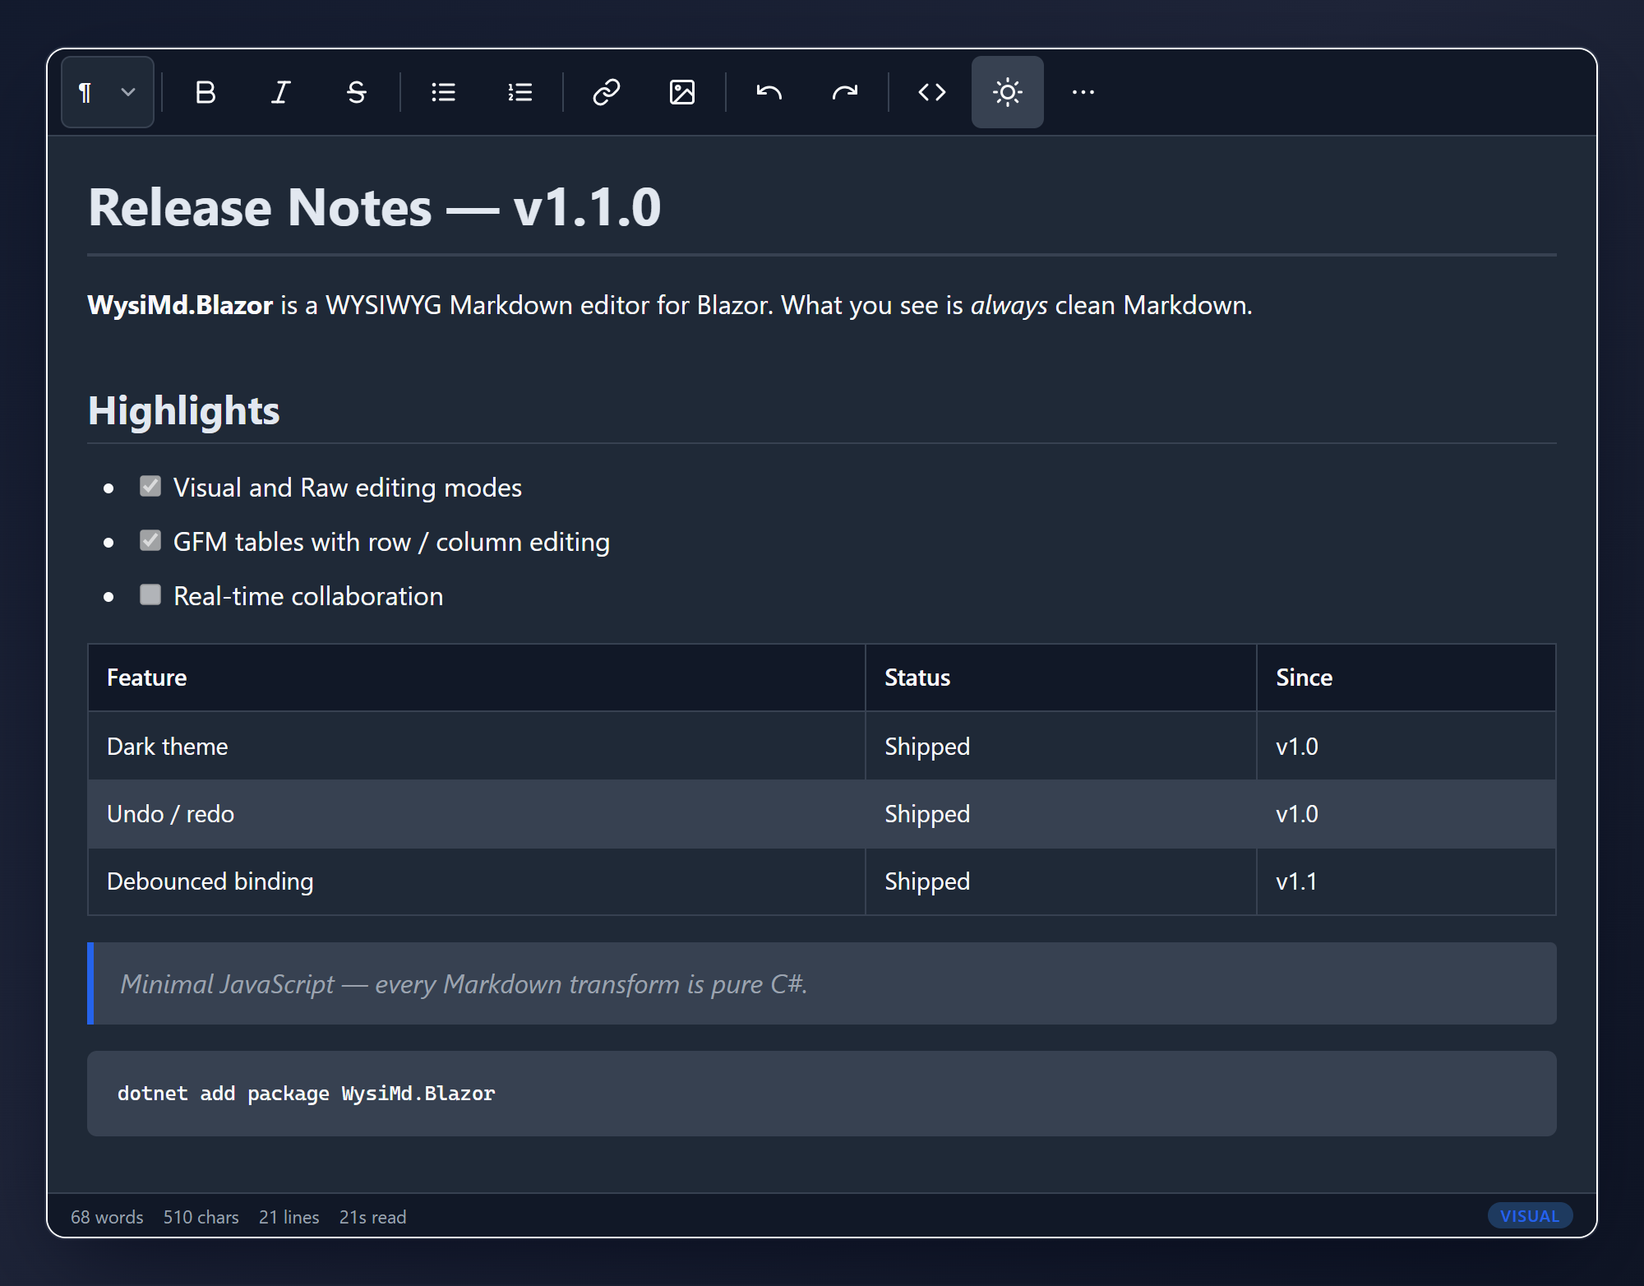Click the 21 lines status entry

tap(289, 1217)
